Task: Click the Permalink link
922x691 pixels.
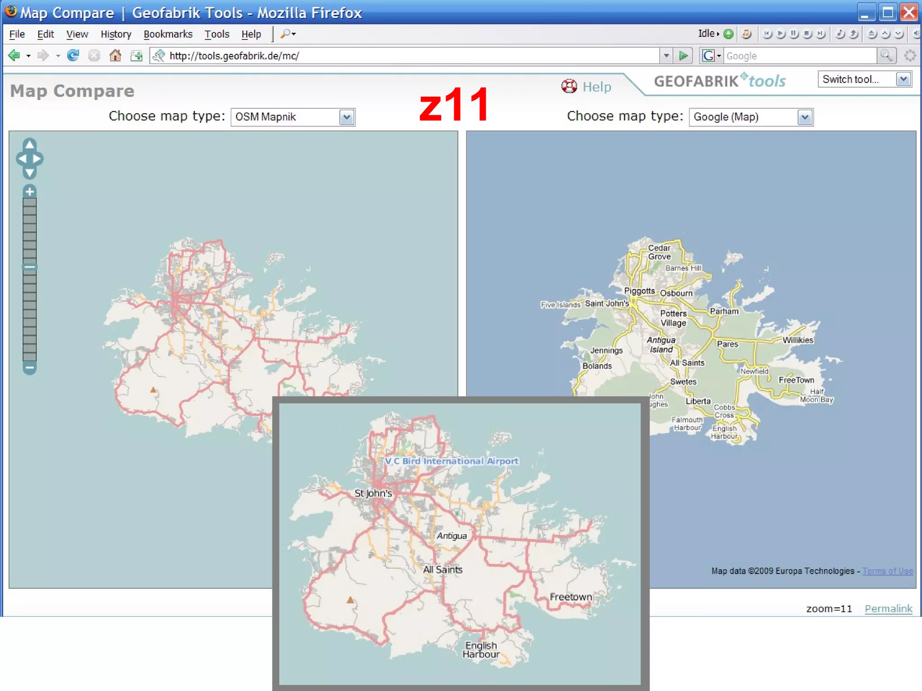Action: (x=888, y=609)
